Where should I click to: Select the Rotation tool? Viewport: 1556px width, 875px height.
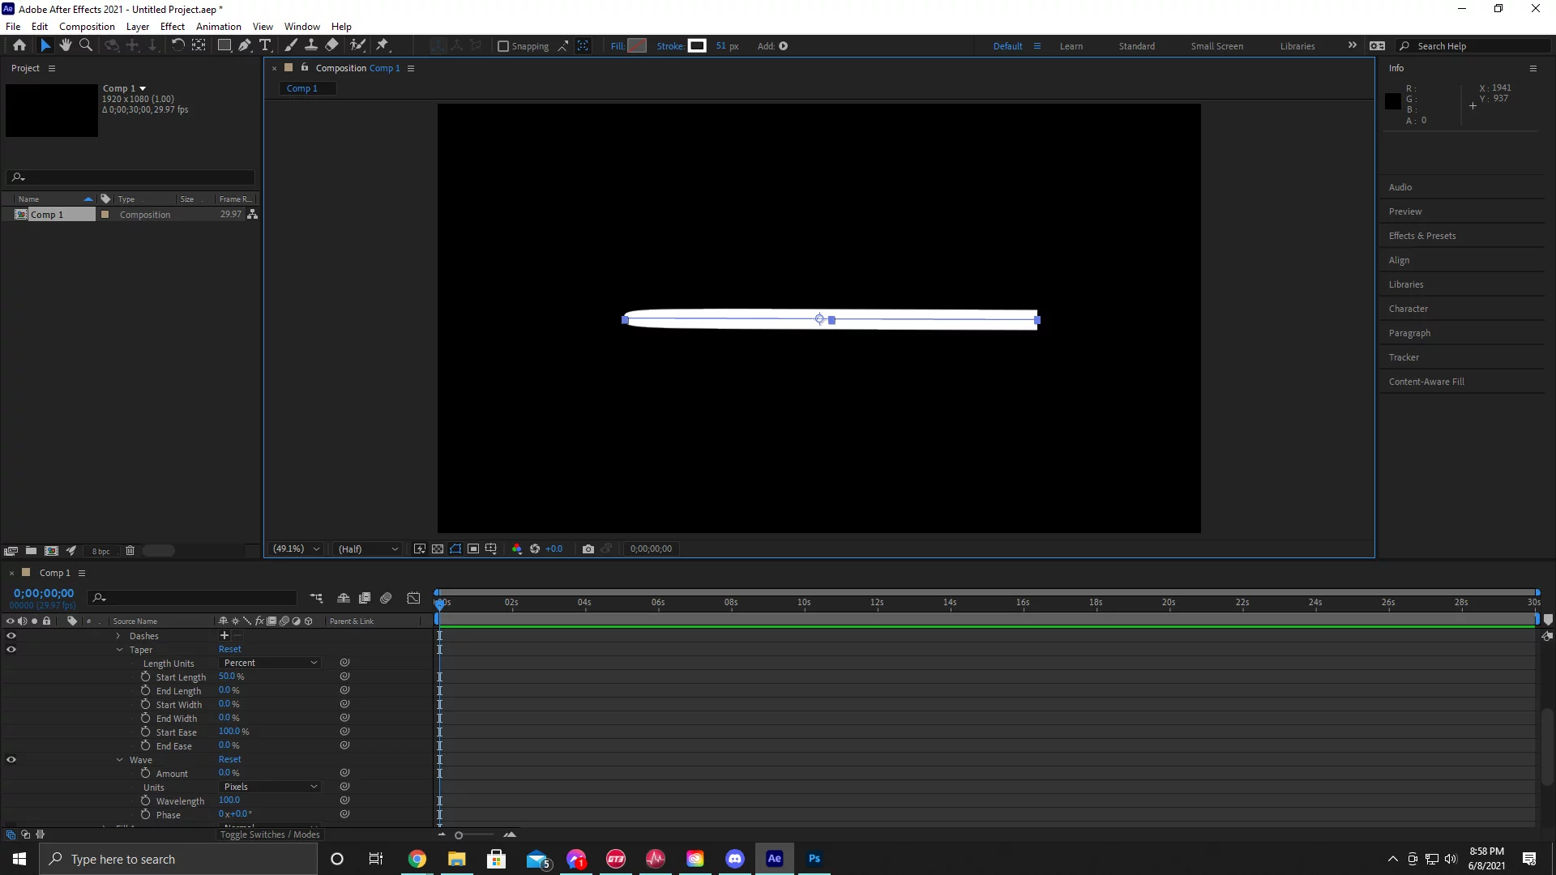[x=177, y=46]
